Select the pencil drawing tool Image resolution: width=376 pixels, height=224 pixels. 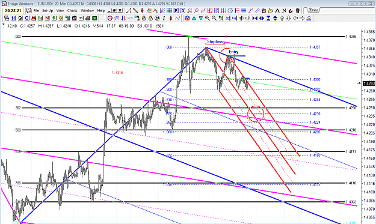click(x=135, y=11)
